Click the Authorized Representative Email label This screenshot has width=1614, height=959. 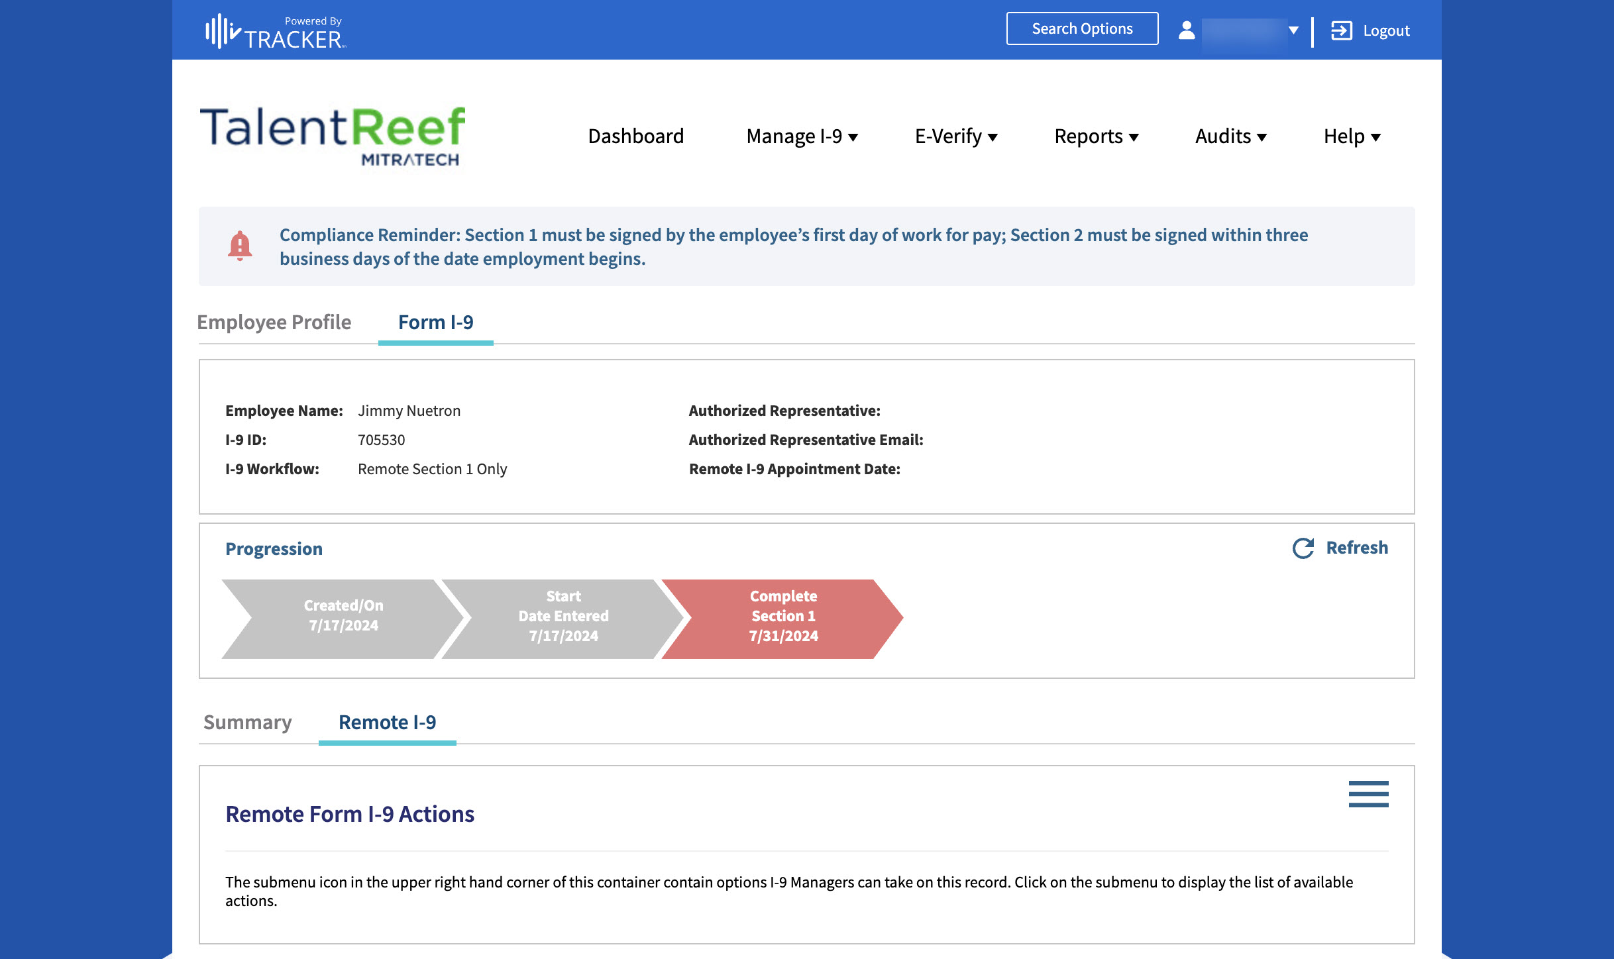[x=806, y=440]
